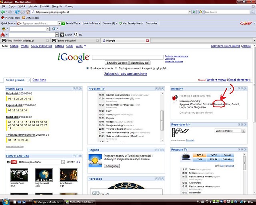Viewport: 256px width, 205px height.
Task: Click the top Program TV gadget scrollbar thumb
Action: 162,121
